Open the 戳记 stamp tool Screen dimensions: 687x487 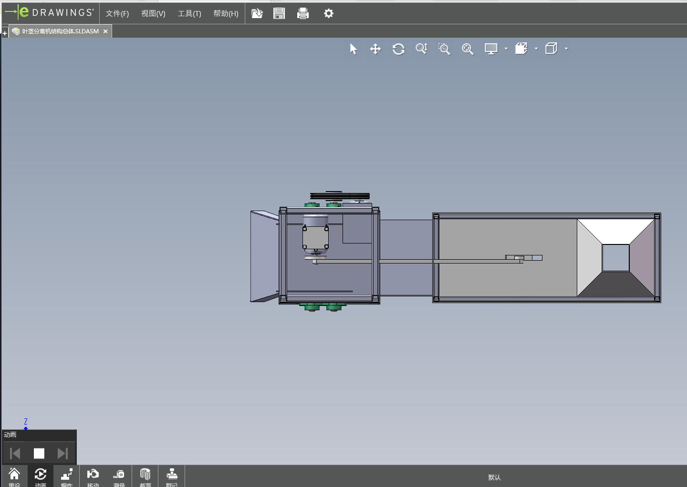[172, 476]
